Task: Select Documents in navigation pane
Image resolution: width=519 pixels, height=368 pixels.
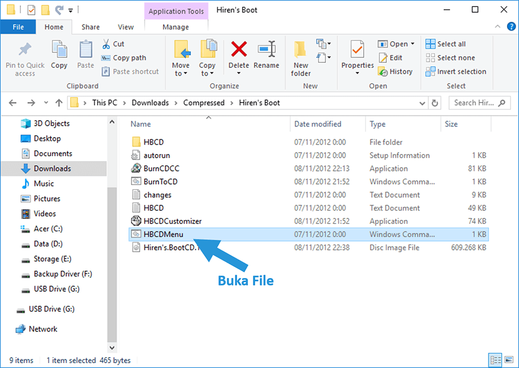Action: pos(46,153)
